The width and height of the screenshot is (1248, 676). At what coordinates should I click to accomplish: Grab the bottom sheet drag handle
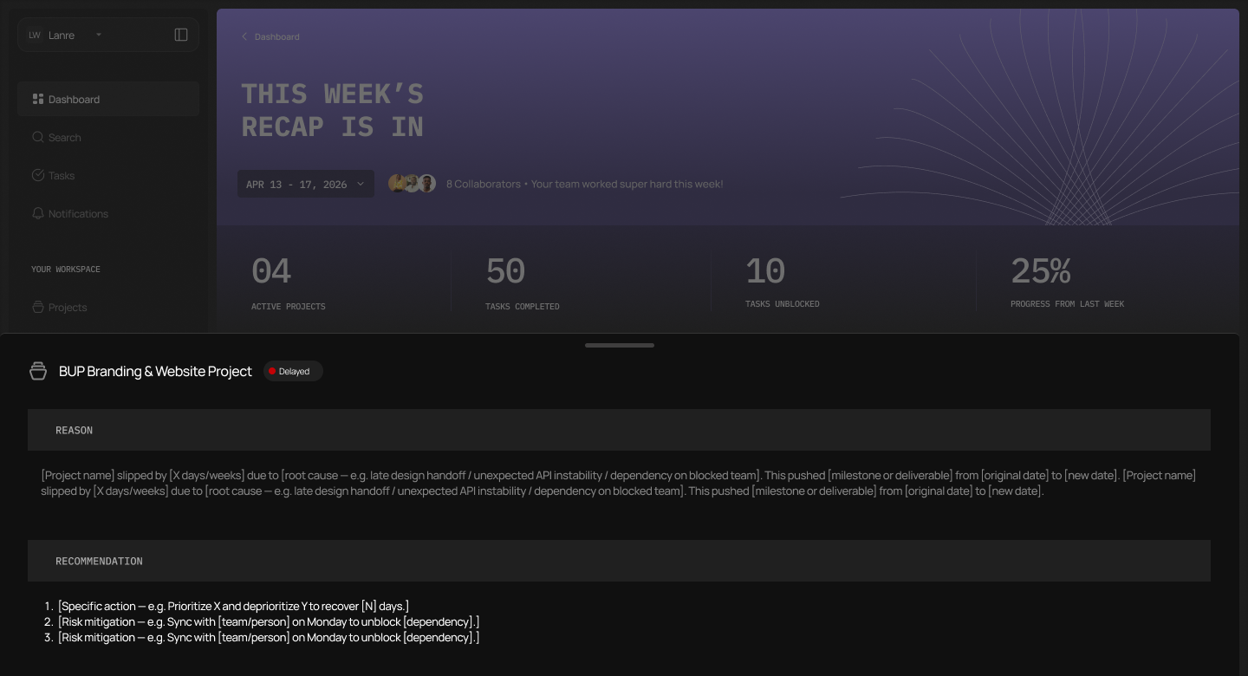click(620, 345)
